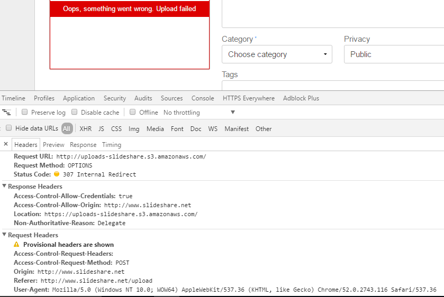This screenshot has height=297, width=444.
Task: Filter requests by CSS type
Action: click(x=116, y=129)
